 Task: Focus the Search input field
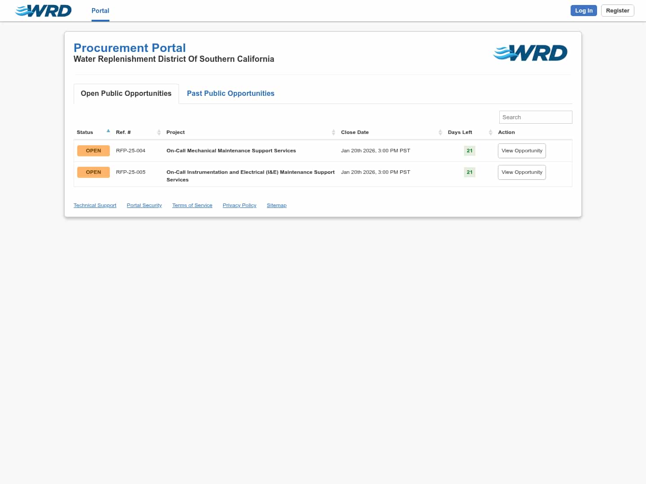click(x=536, y=117)
